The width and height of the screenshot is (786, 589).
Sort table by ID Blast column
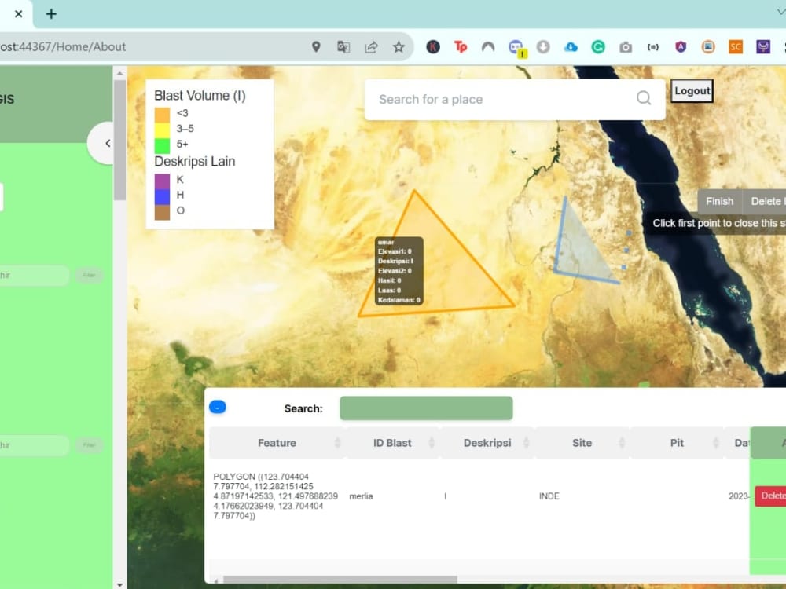click(392, 443)
